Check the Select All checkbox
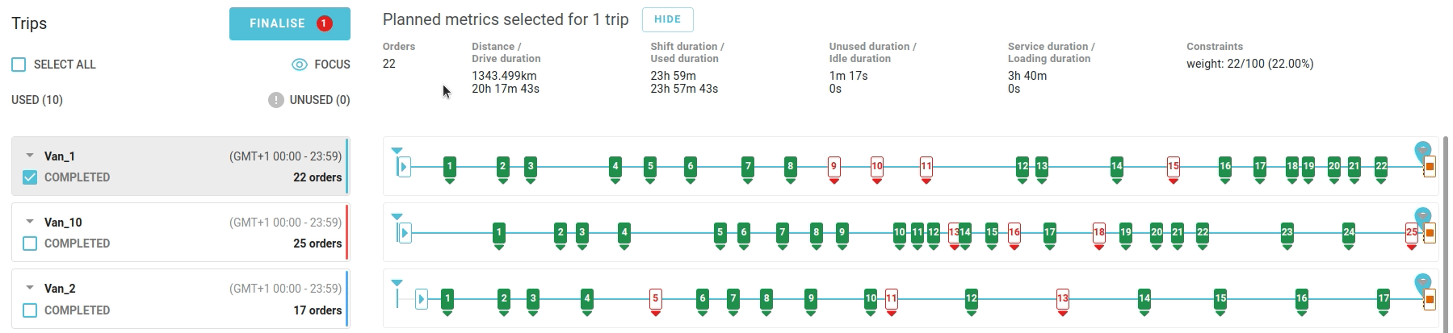1453x333 pixels. [19, 65]
